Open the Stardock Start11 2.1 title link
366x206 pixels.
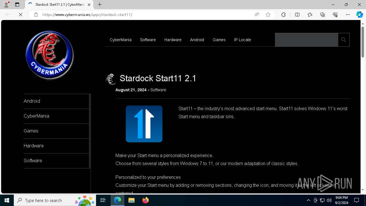tap(158, 78)
